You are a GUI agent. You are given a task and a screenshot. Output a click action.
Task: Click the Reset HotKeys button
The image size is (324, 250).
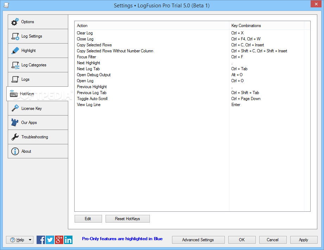pyautogui.click(x=128, y=219)
